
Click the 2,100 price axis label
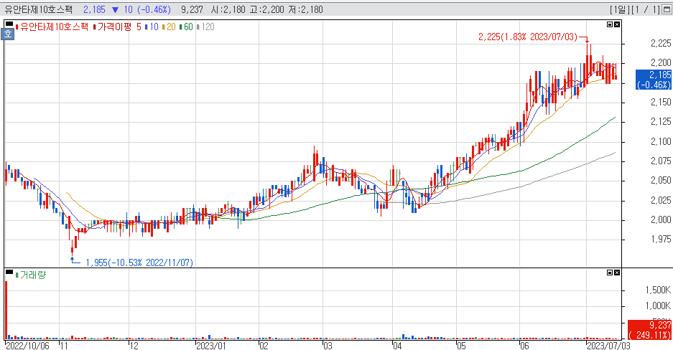[x=661, y=141]
